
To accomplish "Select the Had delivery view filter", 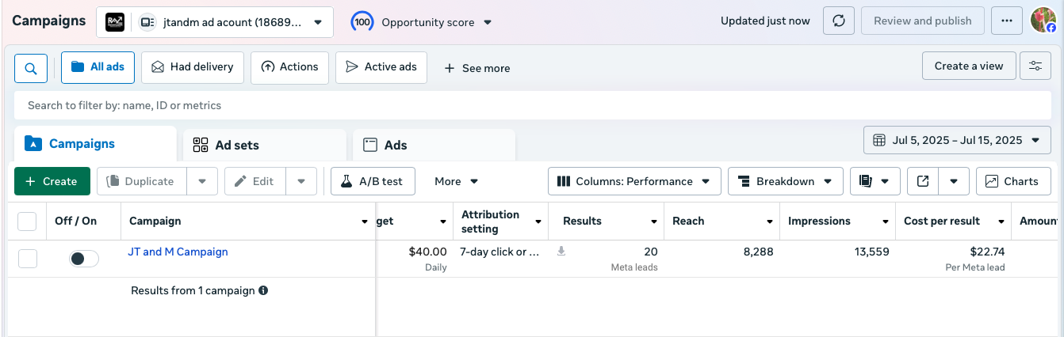I will (193, 67).
